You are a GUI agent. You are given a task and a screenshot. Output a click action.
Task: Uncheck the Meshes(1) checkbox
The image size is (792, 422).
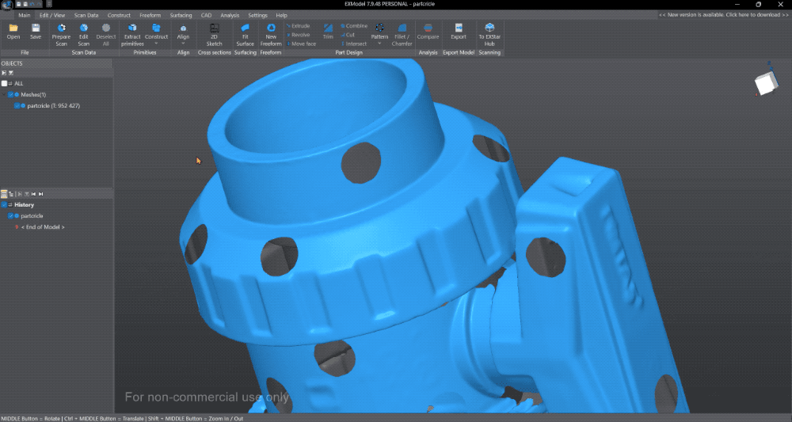(10, 94)
